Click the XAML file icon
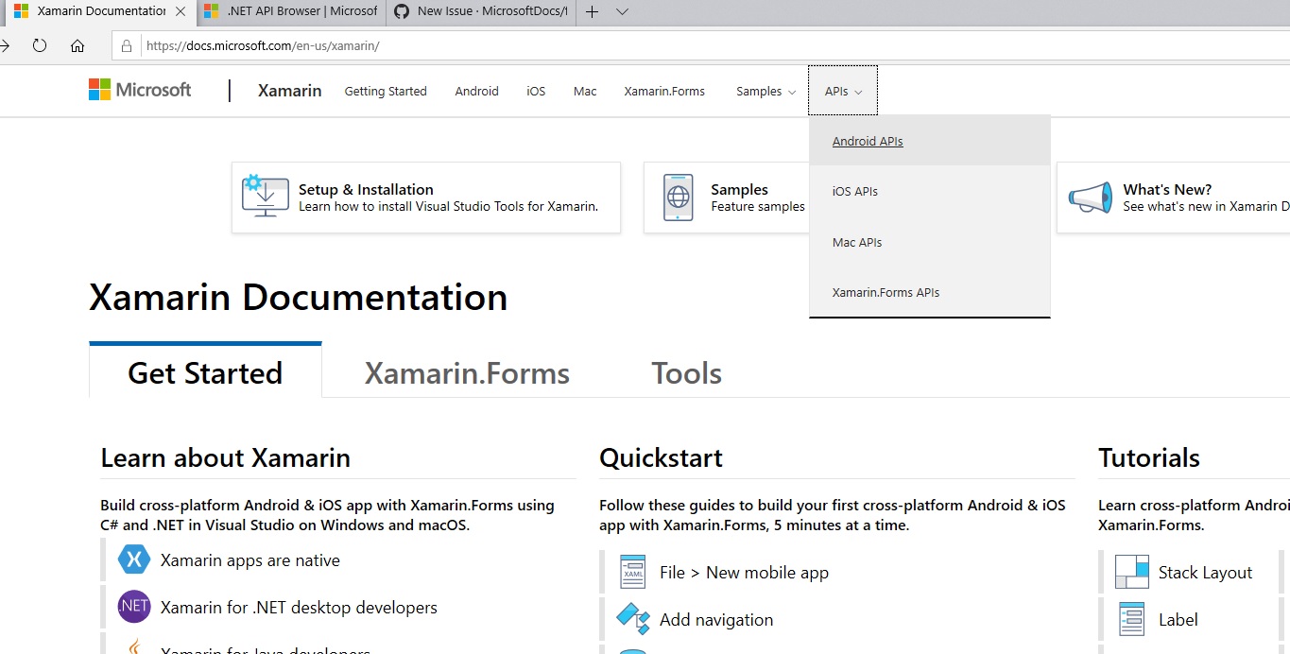 (x=633, y=572)
